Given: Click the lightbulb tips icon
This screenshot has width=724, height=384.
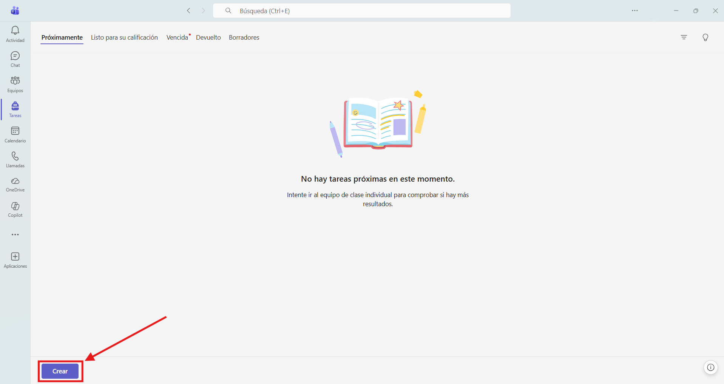Looking at the screenshot, I should click(x=705, y=37).
